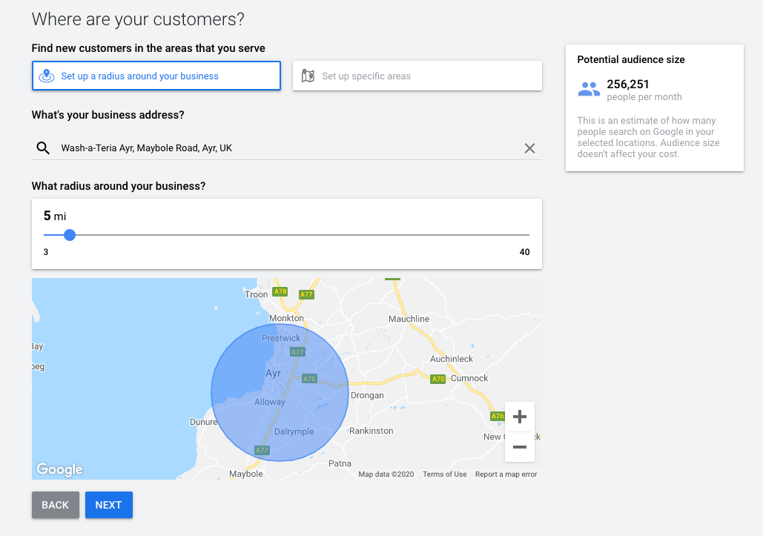Click the radius slider handle
The width and height of the screenshot is (763, 536).
(x=70, y=235)
